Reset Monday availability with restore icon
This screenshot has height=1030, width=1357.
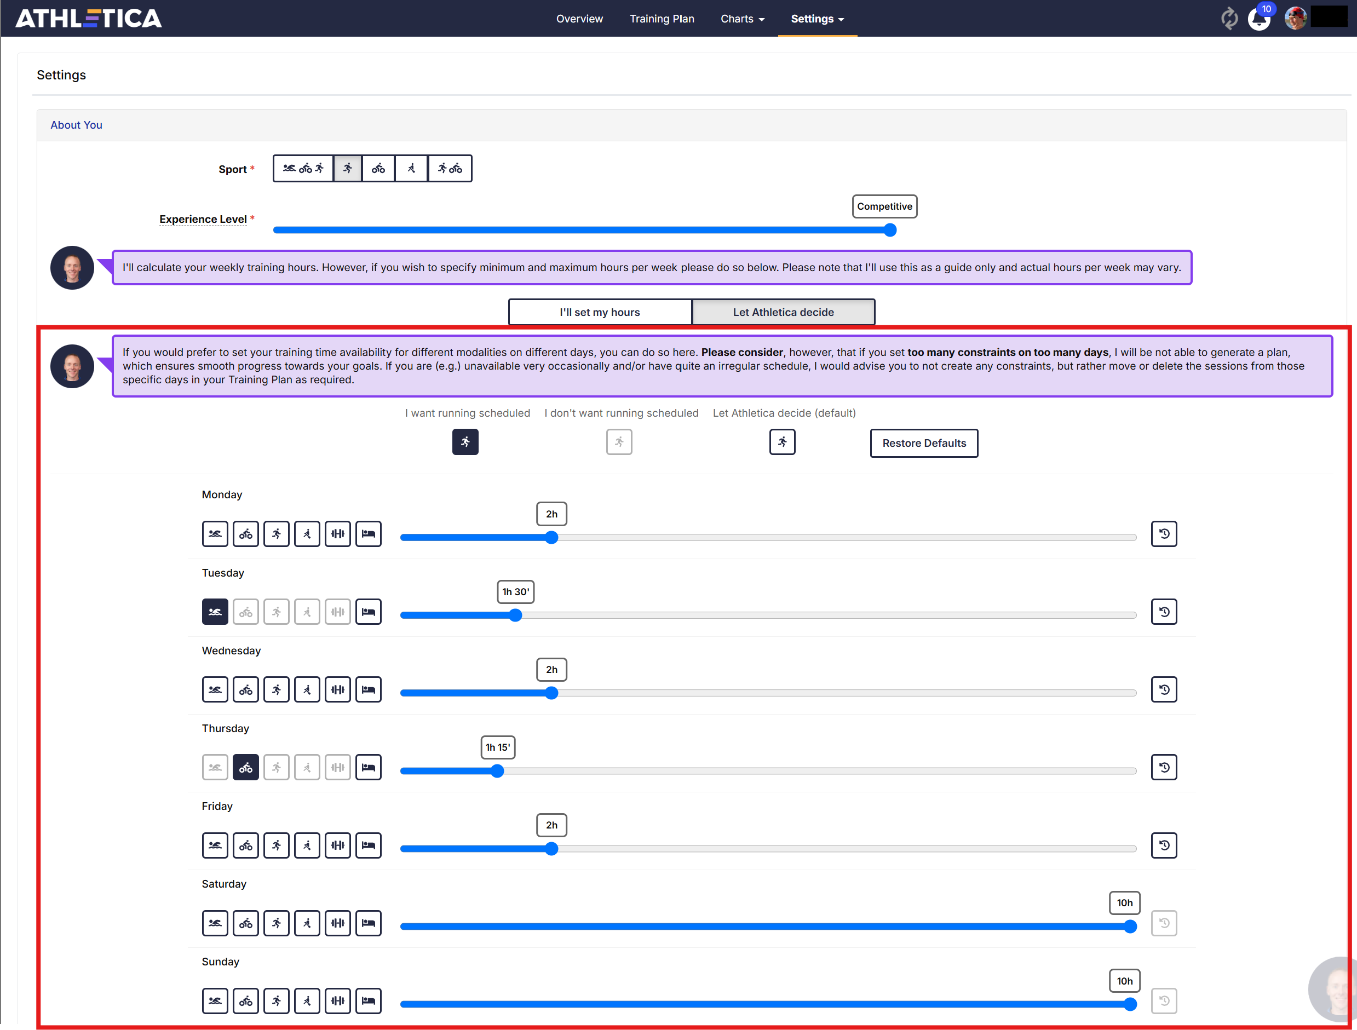[x=1164, y=534]
